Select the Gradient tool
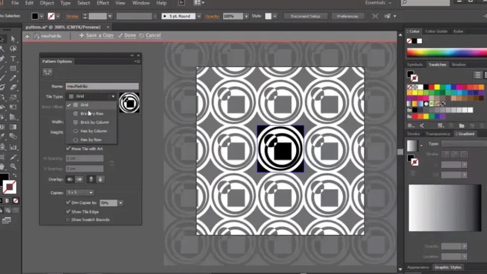Screen dimensions: 487x274 pyautogui.click(x=13, y=127)
